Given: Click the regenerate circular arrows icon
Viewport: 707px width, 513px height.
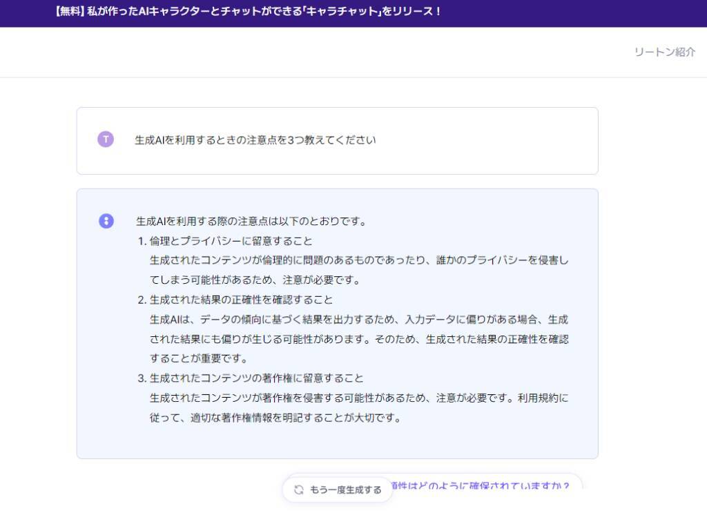Looking at the screenshot, I should pos(299,490).
